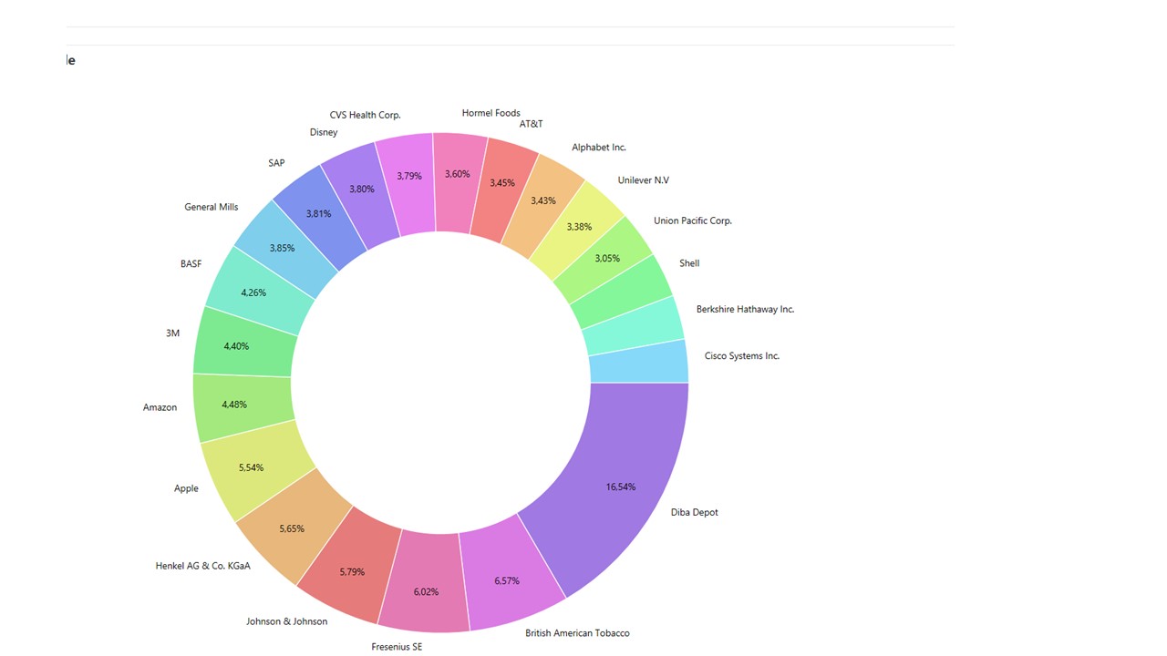Click the SAP label
Viewport: 1167px width, 656px height.
pos(276,163)
